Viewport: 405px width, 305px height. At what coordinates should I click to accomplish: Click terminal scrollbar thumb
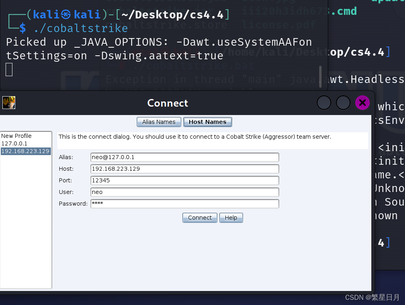(x=320, y=77)
